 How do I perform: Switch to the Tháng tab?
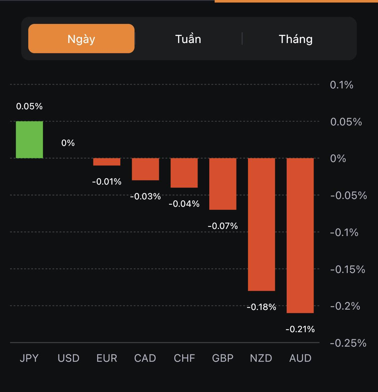(x=296, y=39)
